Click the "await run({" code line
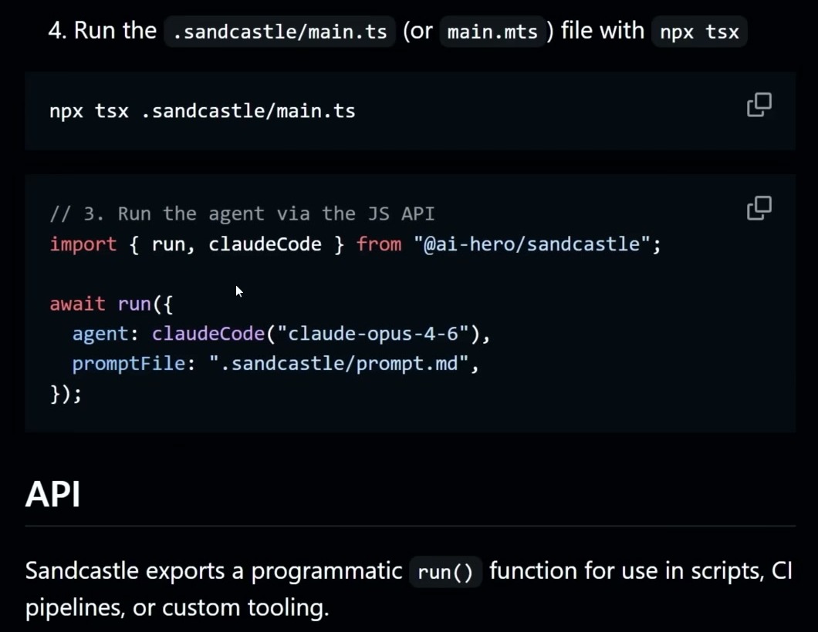Viewport: 818px width, 632px height. pos(111,303)
